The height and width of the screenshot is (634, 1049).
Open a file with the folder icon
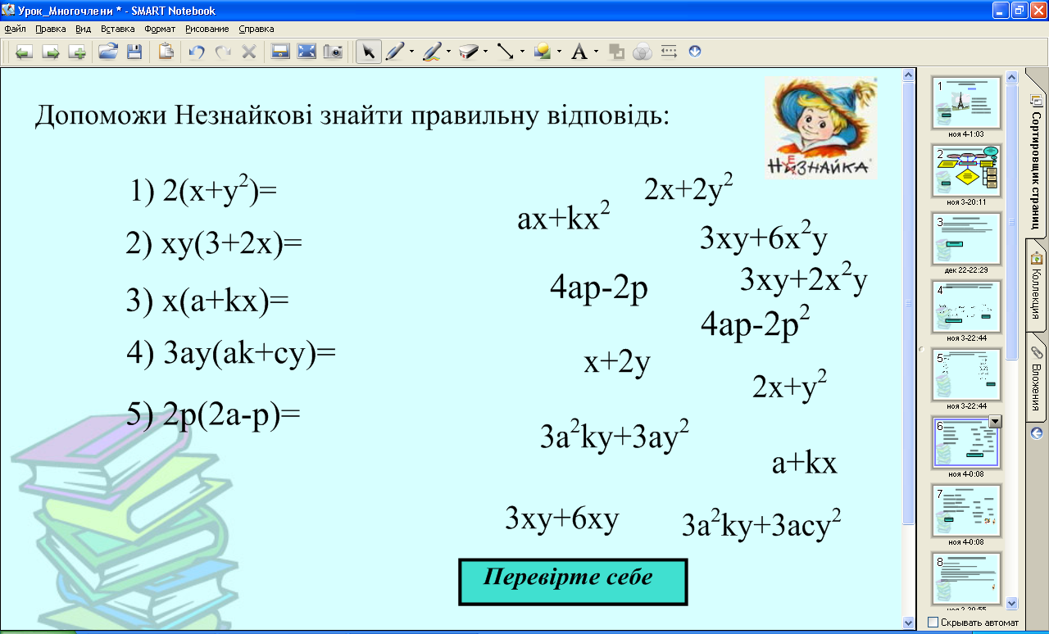click(x=107, y=52)
